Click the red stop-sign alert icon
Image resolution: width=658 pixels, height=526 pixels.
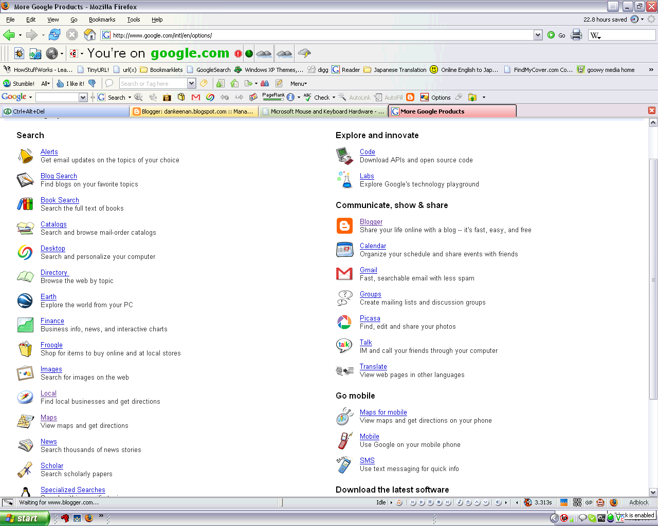(238, 53)
